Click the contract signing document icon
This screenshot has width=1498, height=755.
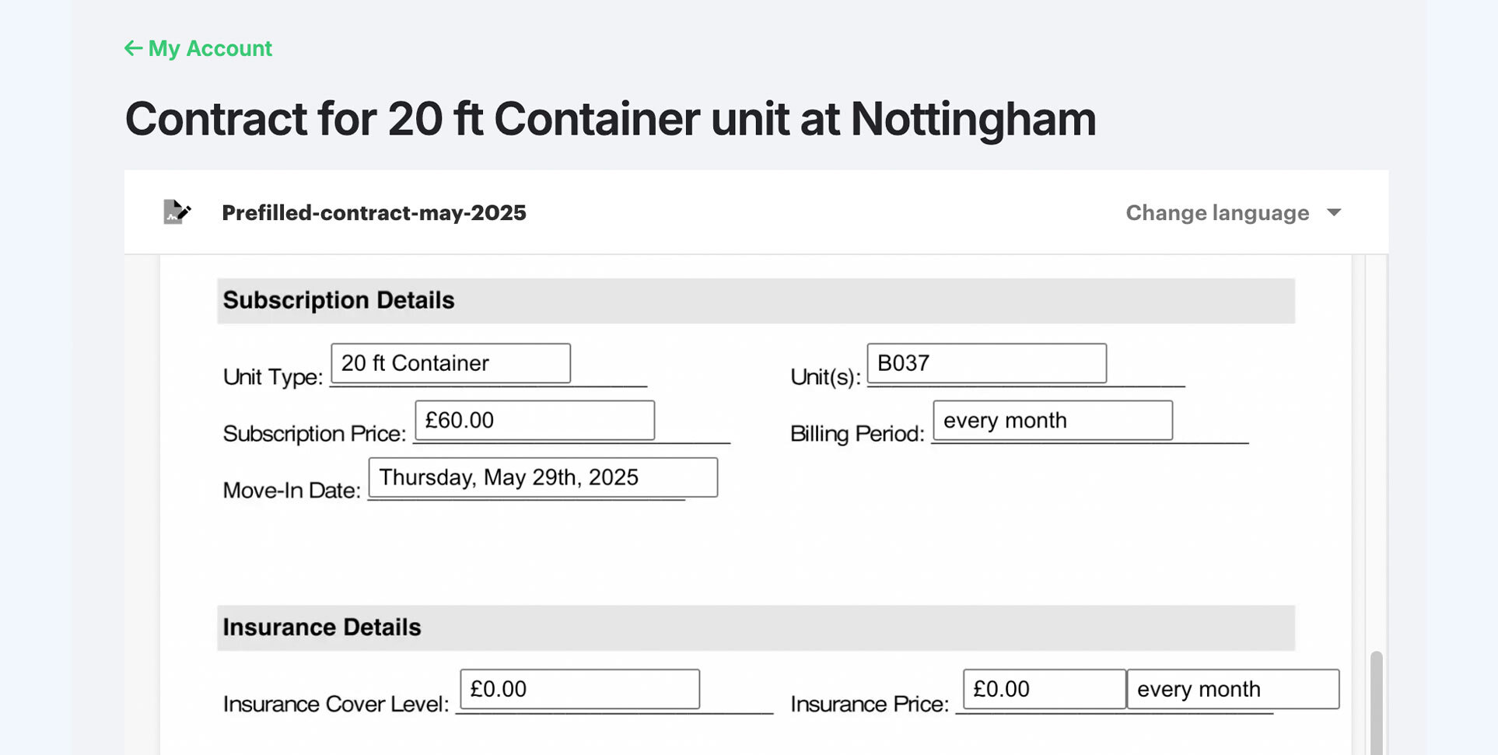177,212
